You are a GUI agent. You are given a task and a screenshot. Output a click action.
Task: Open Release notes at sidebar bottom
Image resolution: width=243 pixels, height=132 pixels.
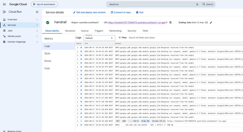(14, 131)
